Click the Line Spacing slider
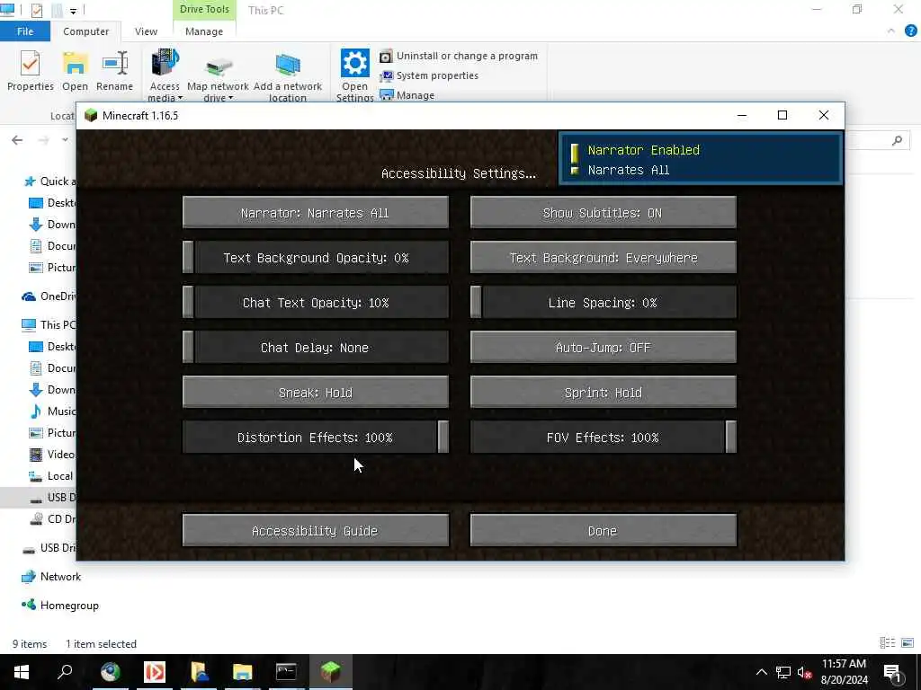Viewport: 921px width, 690px height. coord(603,303)
